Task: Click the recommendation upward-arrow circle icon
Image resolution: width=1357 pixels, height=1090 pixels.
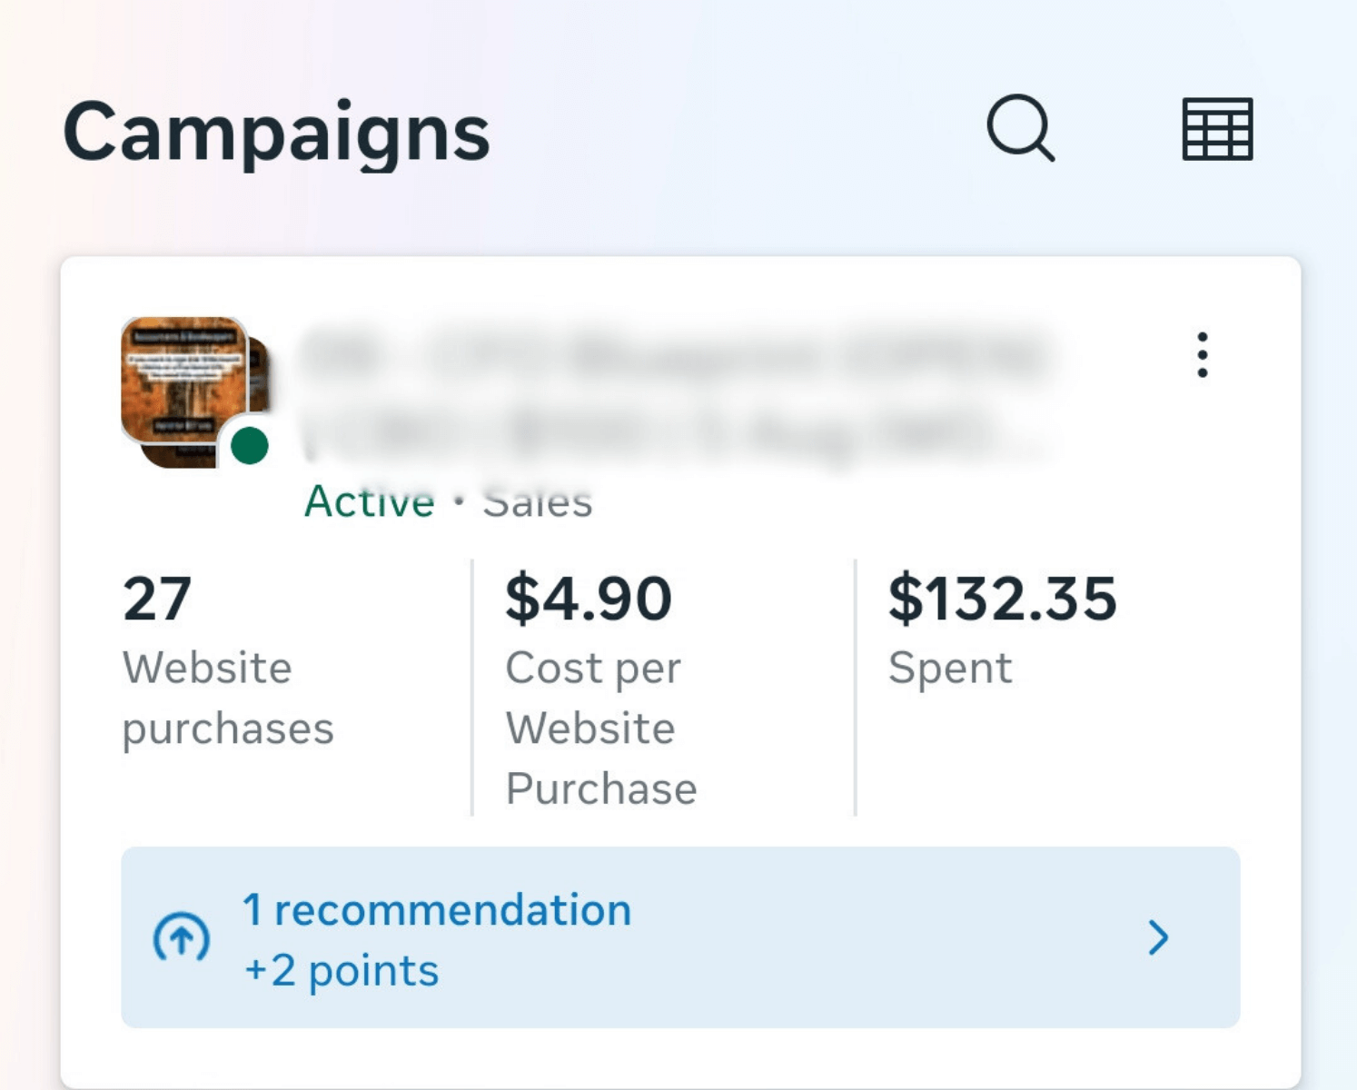Action: (x=182, y=937)
